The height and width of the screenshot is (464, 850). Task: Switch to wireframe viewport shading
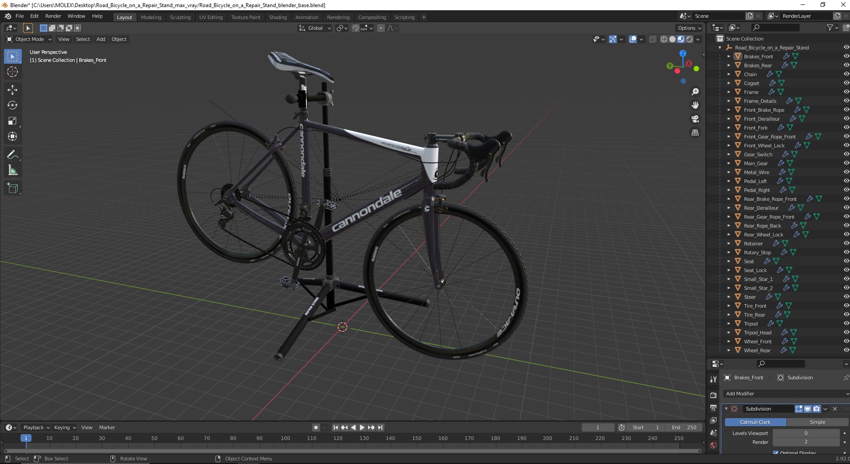(664, 39)
